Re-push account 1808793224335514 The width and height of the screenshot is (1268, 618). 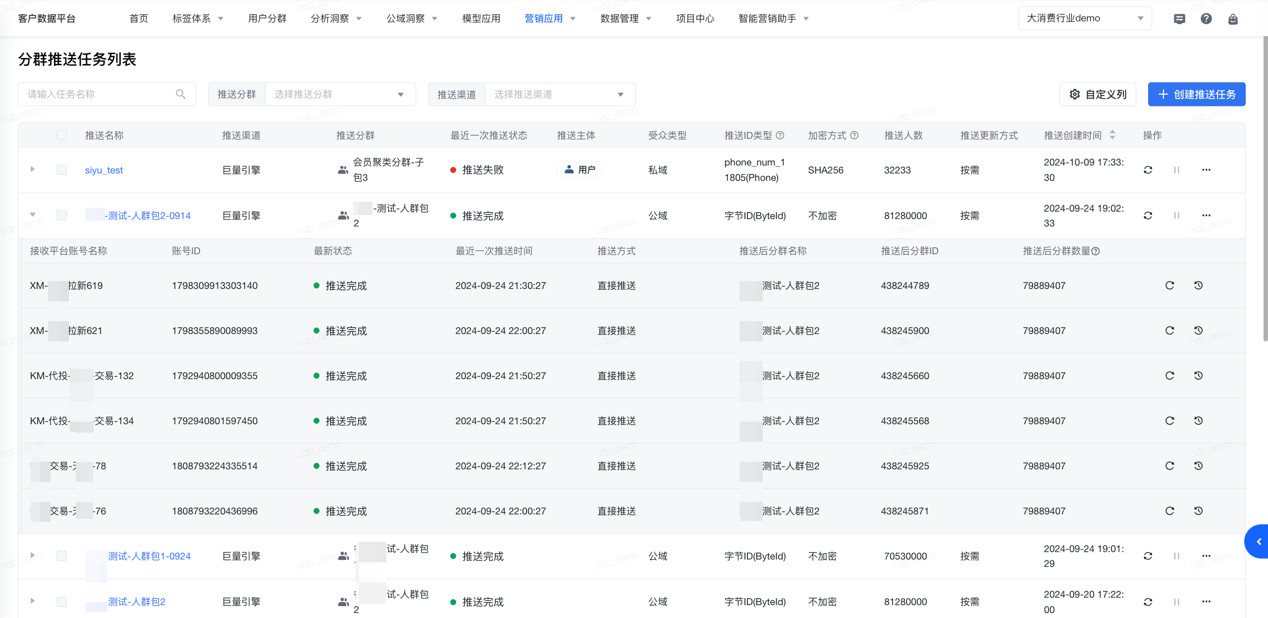click(x=1169, y=466)
